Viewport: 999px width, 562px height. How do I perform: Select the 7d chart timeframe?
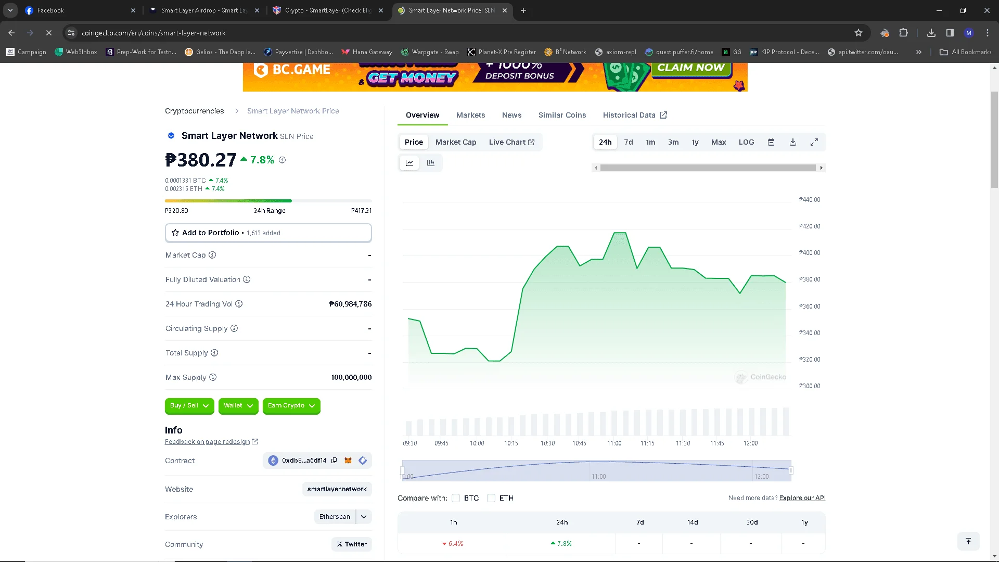pos(629,142)
